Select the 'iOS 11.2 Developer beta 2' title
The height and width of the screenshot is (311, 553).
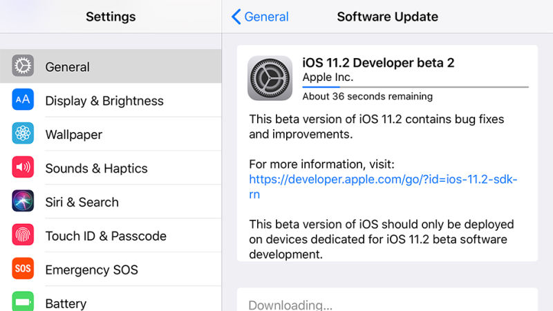pyautogui.click(x=378, y=63)
